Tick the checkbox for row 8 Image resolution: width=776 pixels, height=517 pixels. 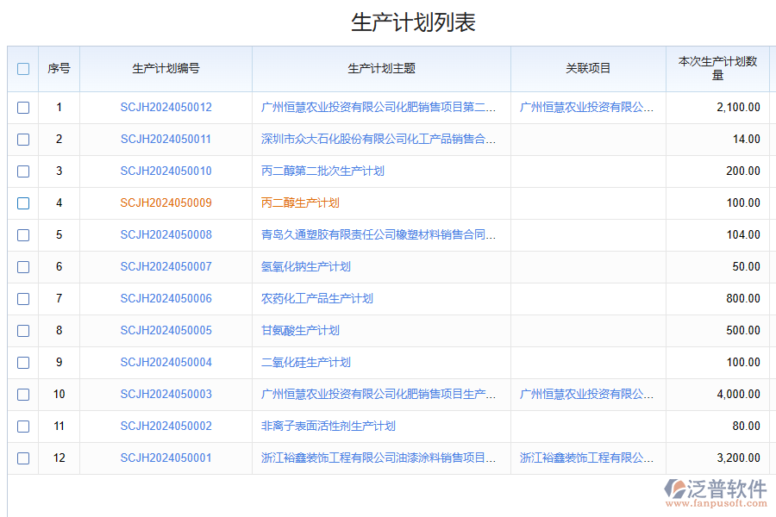[x=23, y=331]
